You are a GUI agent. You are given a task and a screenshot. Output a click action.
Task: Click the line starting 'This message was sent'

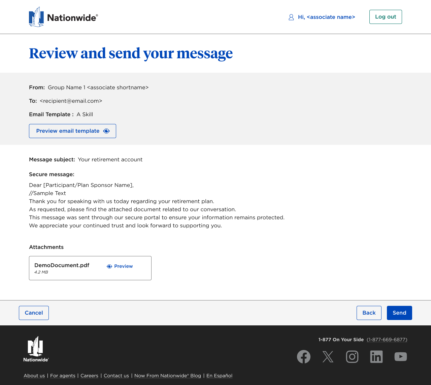[x=157, y=218]
